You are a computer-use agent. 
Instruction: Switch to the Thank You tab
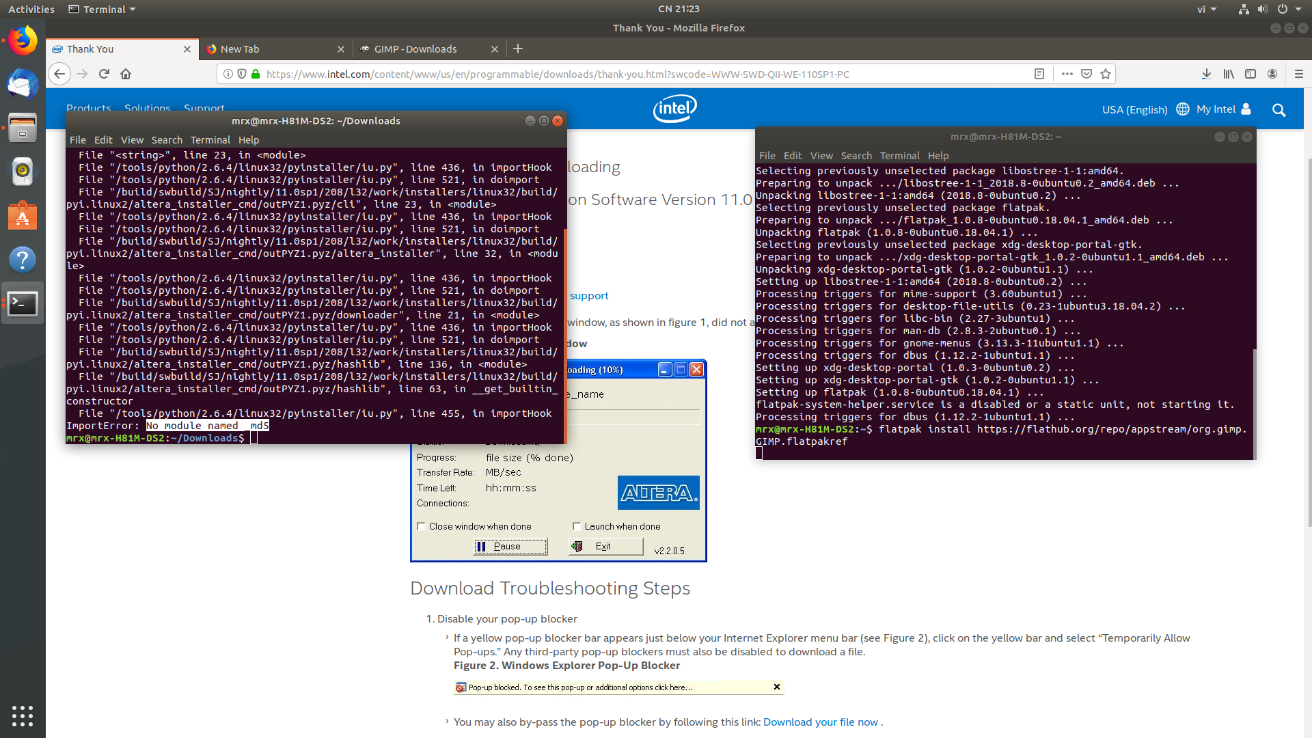(x=123, y=49)
